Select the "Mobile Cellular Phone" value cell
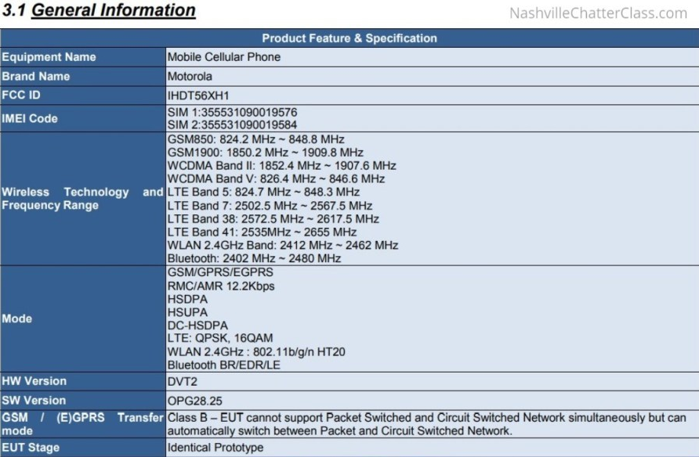Screen dimensions: 699x457 click(224, 57)
